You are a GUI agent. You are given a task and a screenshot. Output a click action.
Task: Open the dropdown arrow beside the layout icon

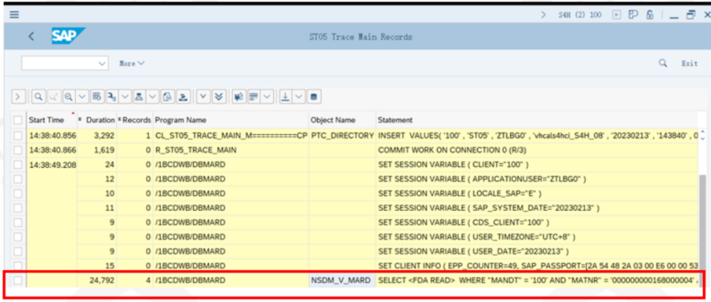tap(267, 97)
